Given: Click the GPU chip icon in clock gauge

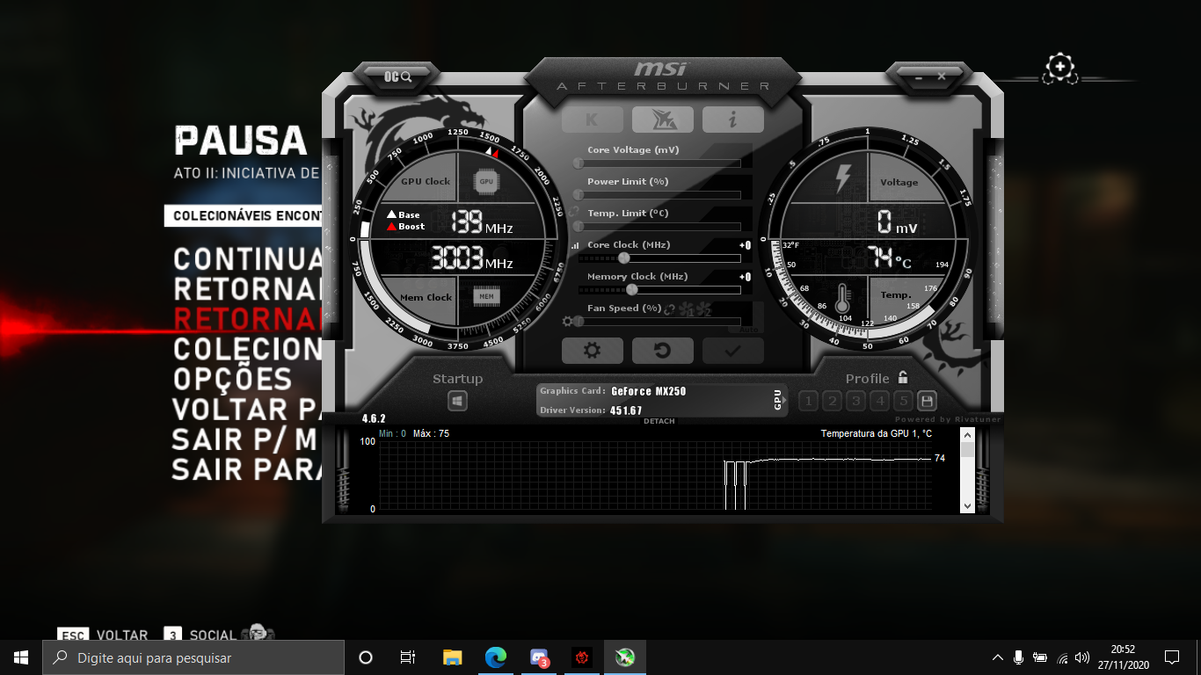Looking at the screenshot, I should click(x=486, y=181).
